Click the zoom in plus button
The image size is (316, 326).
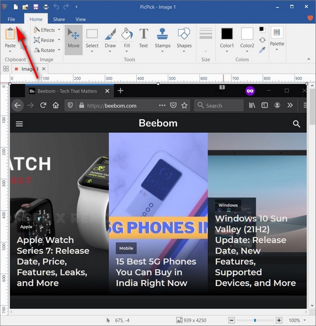[279, 320]
